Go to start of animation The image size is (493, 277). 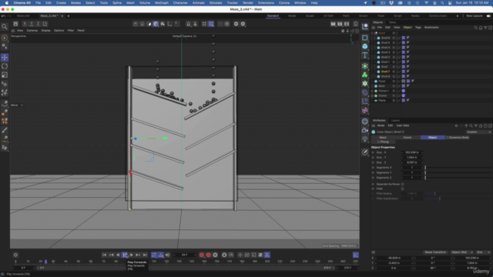tap(104, 255)
